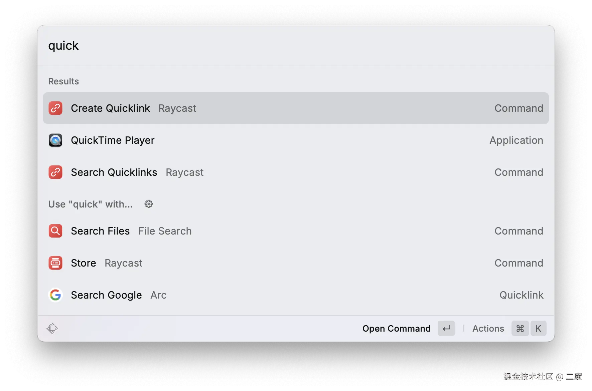Open the Raycast Store entry
The image size is (592, 391).
click(83, 263)
